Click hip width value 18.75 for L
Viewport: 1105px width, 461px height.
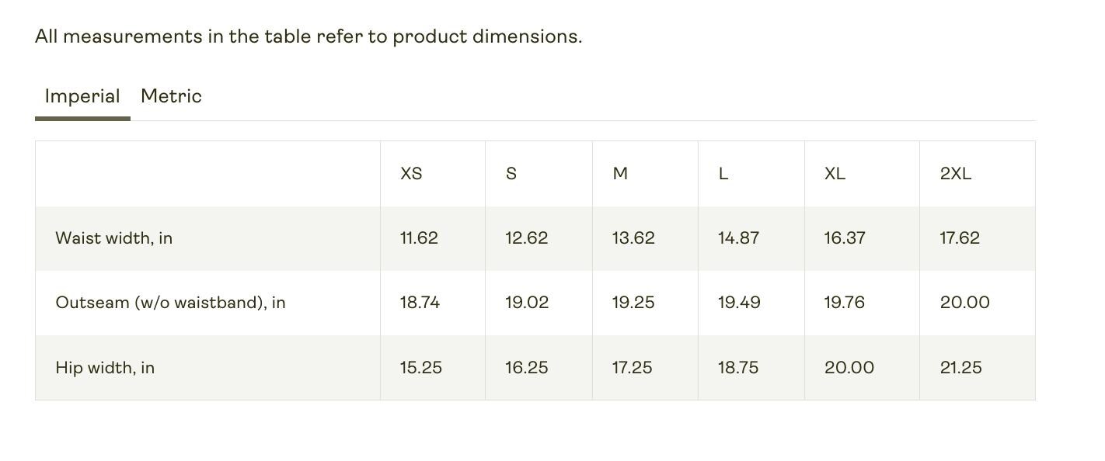coord(738,368)
